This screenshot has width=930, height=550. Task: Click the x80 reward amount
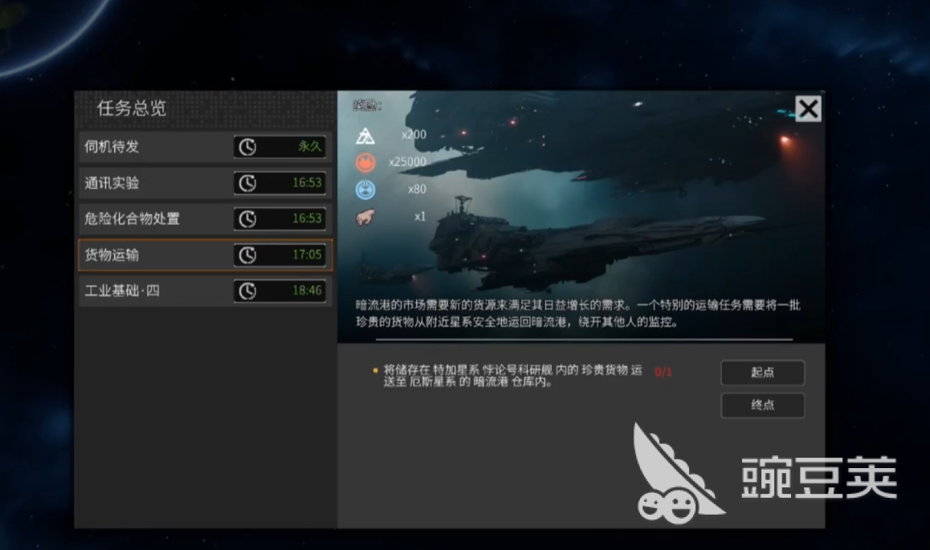point(417,189)
